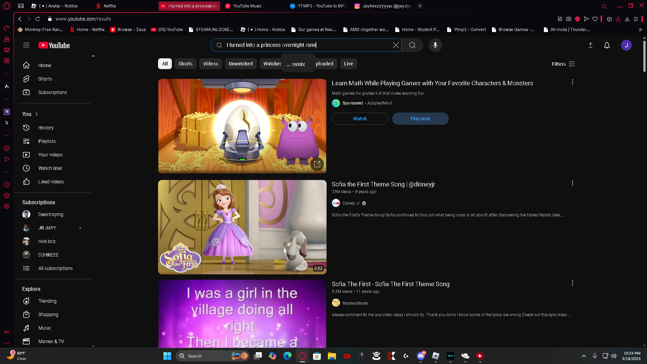
Task: Select the Shorts filter chip
Action: click(185, 64)
